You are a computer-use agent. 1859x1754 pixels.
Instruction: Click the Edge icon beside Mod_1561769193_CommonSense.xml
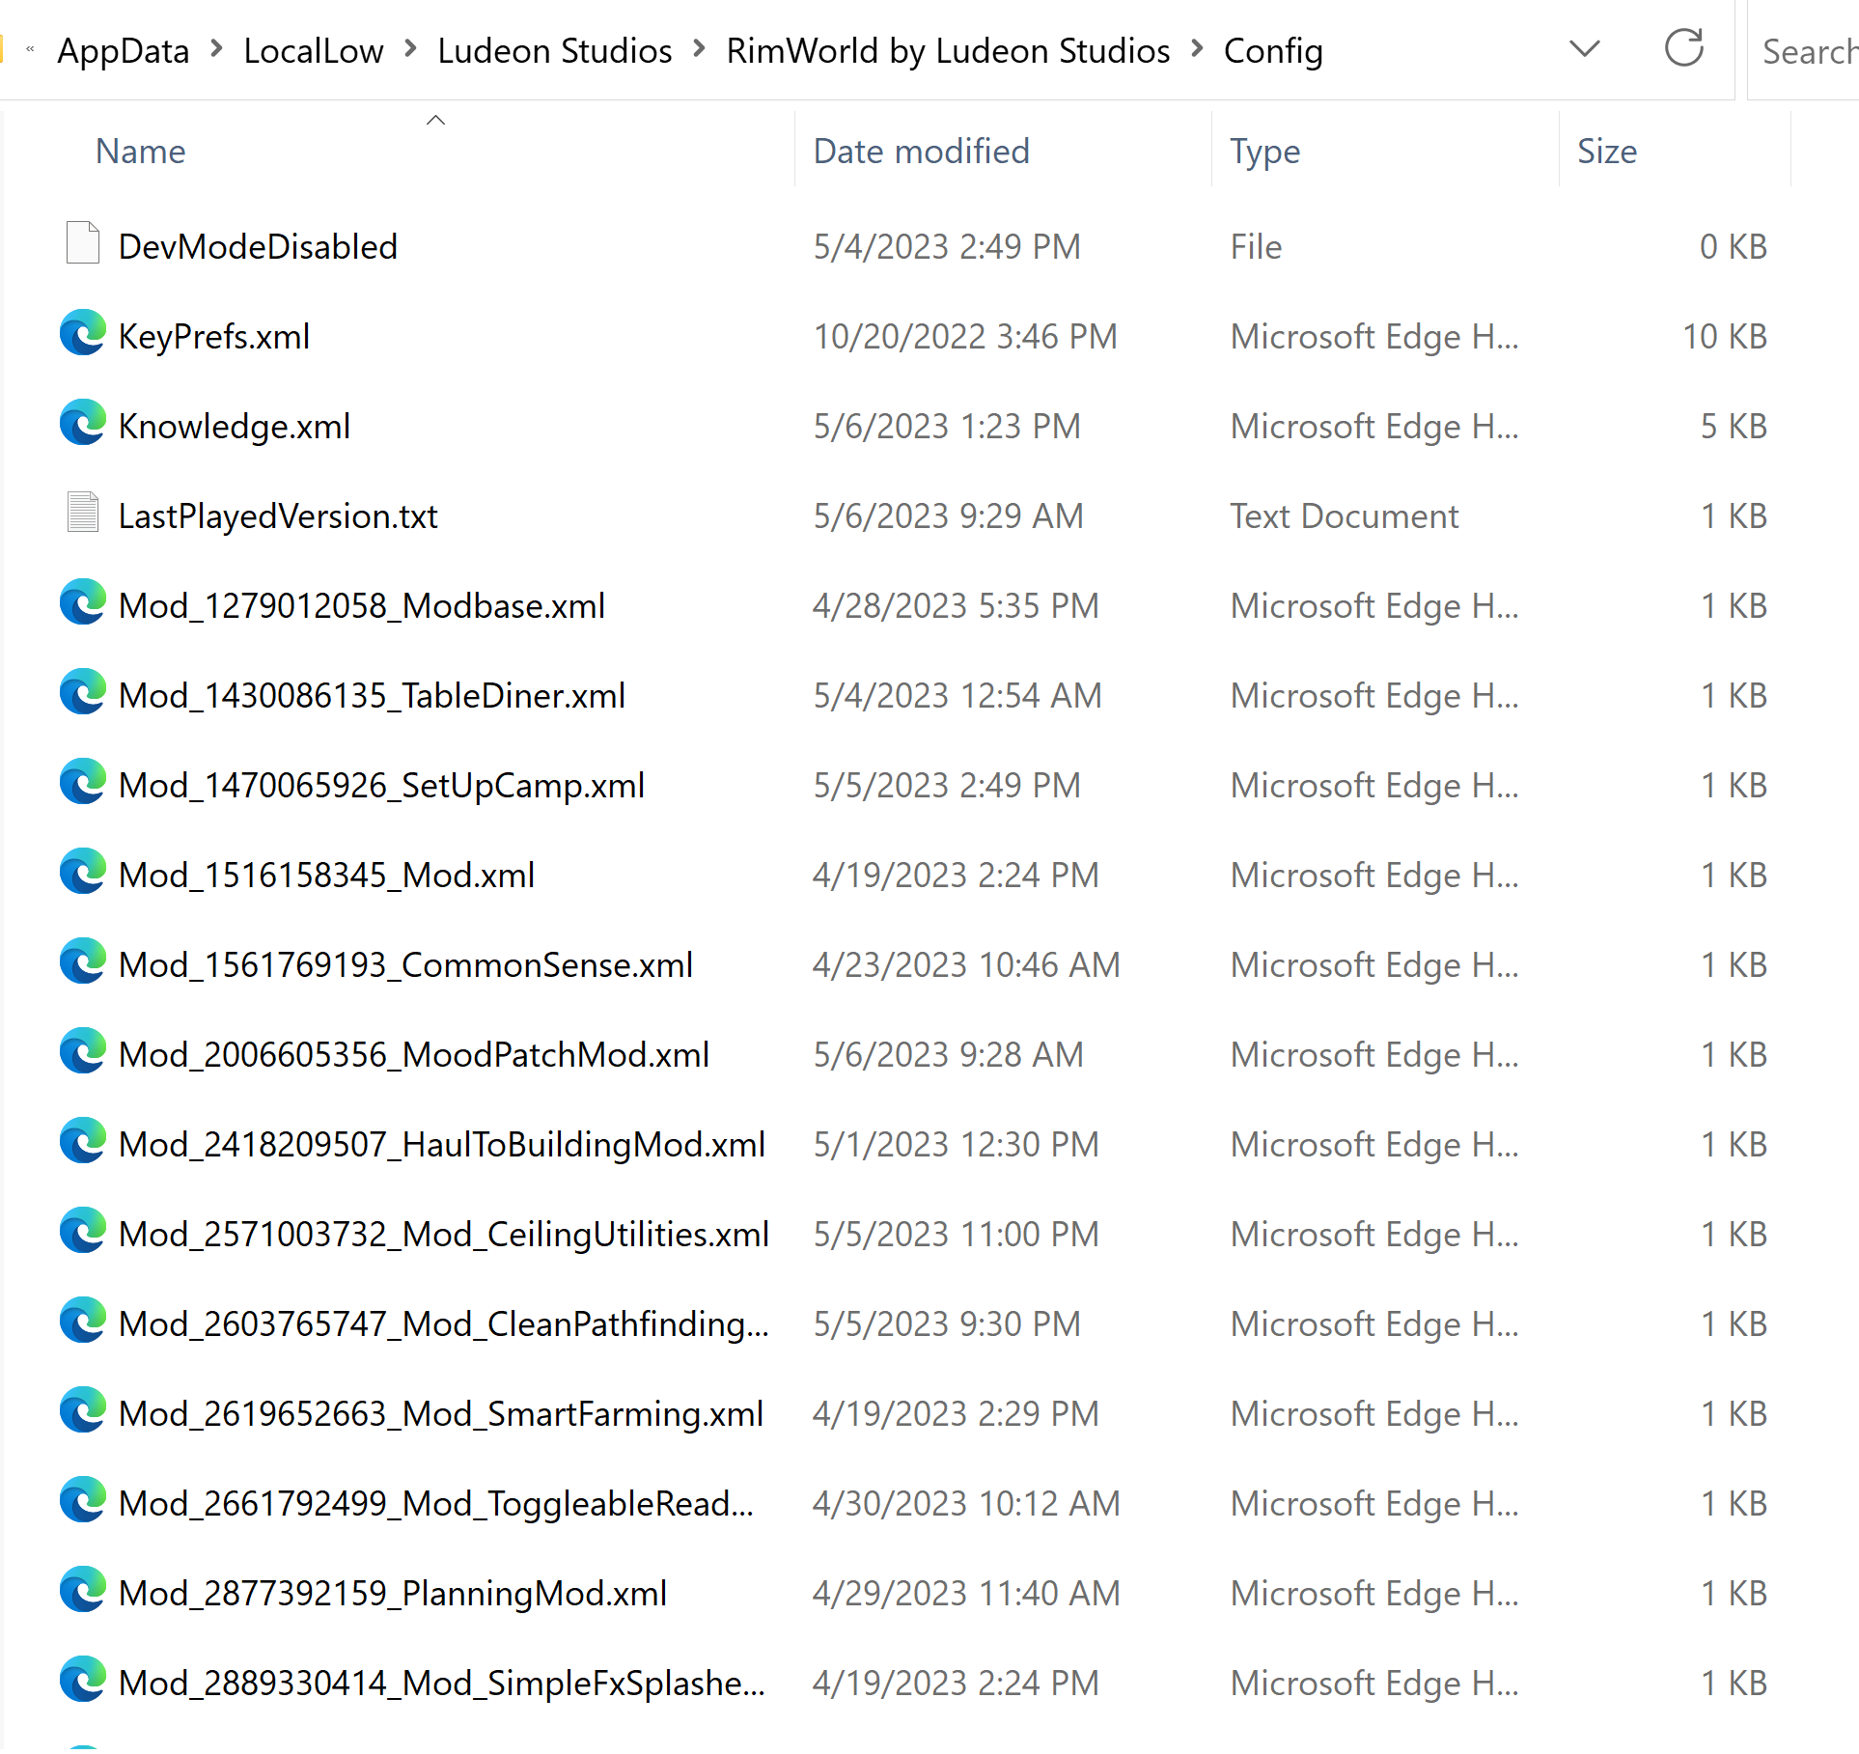point(83,962)
